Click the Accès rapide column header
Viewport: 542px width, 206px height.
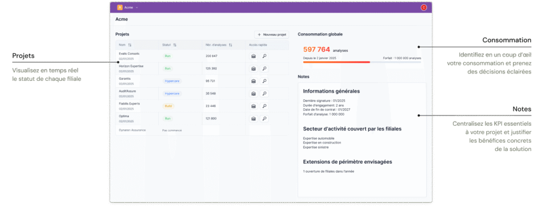tap(258, 45)
